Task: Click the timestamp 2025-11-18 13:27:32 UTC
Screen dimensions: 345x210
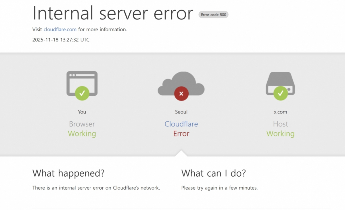Action: (61, 40)
